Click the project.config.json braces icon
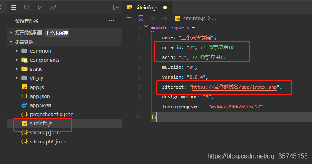This screenshot has width=312, height=164. [24, 114]
